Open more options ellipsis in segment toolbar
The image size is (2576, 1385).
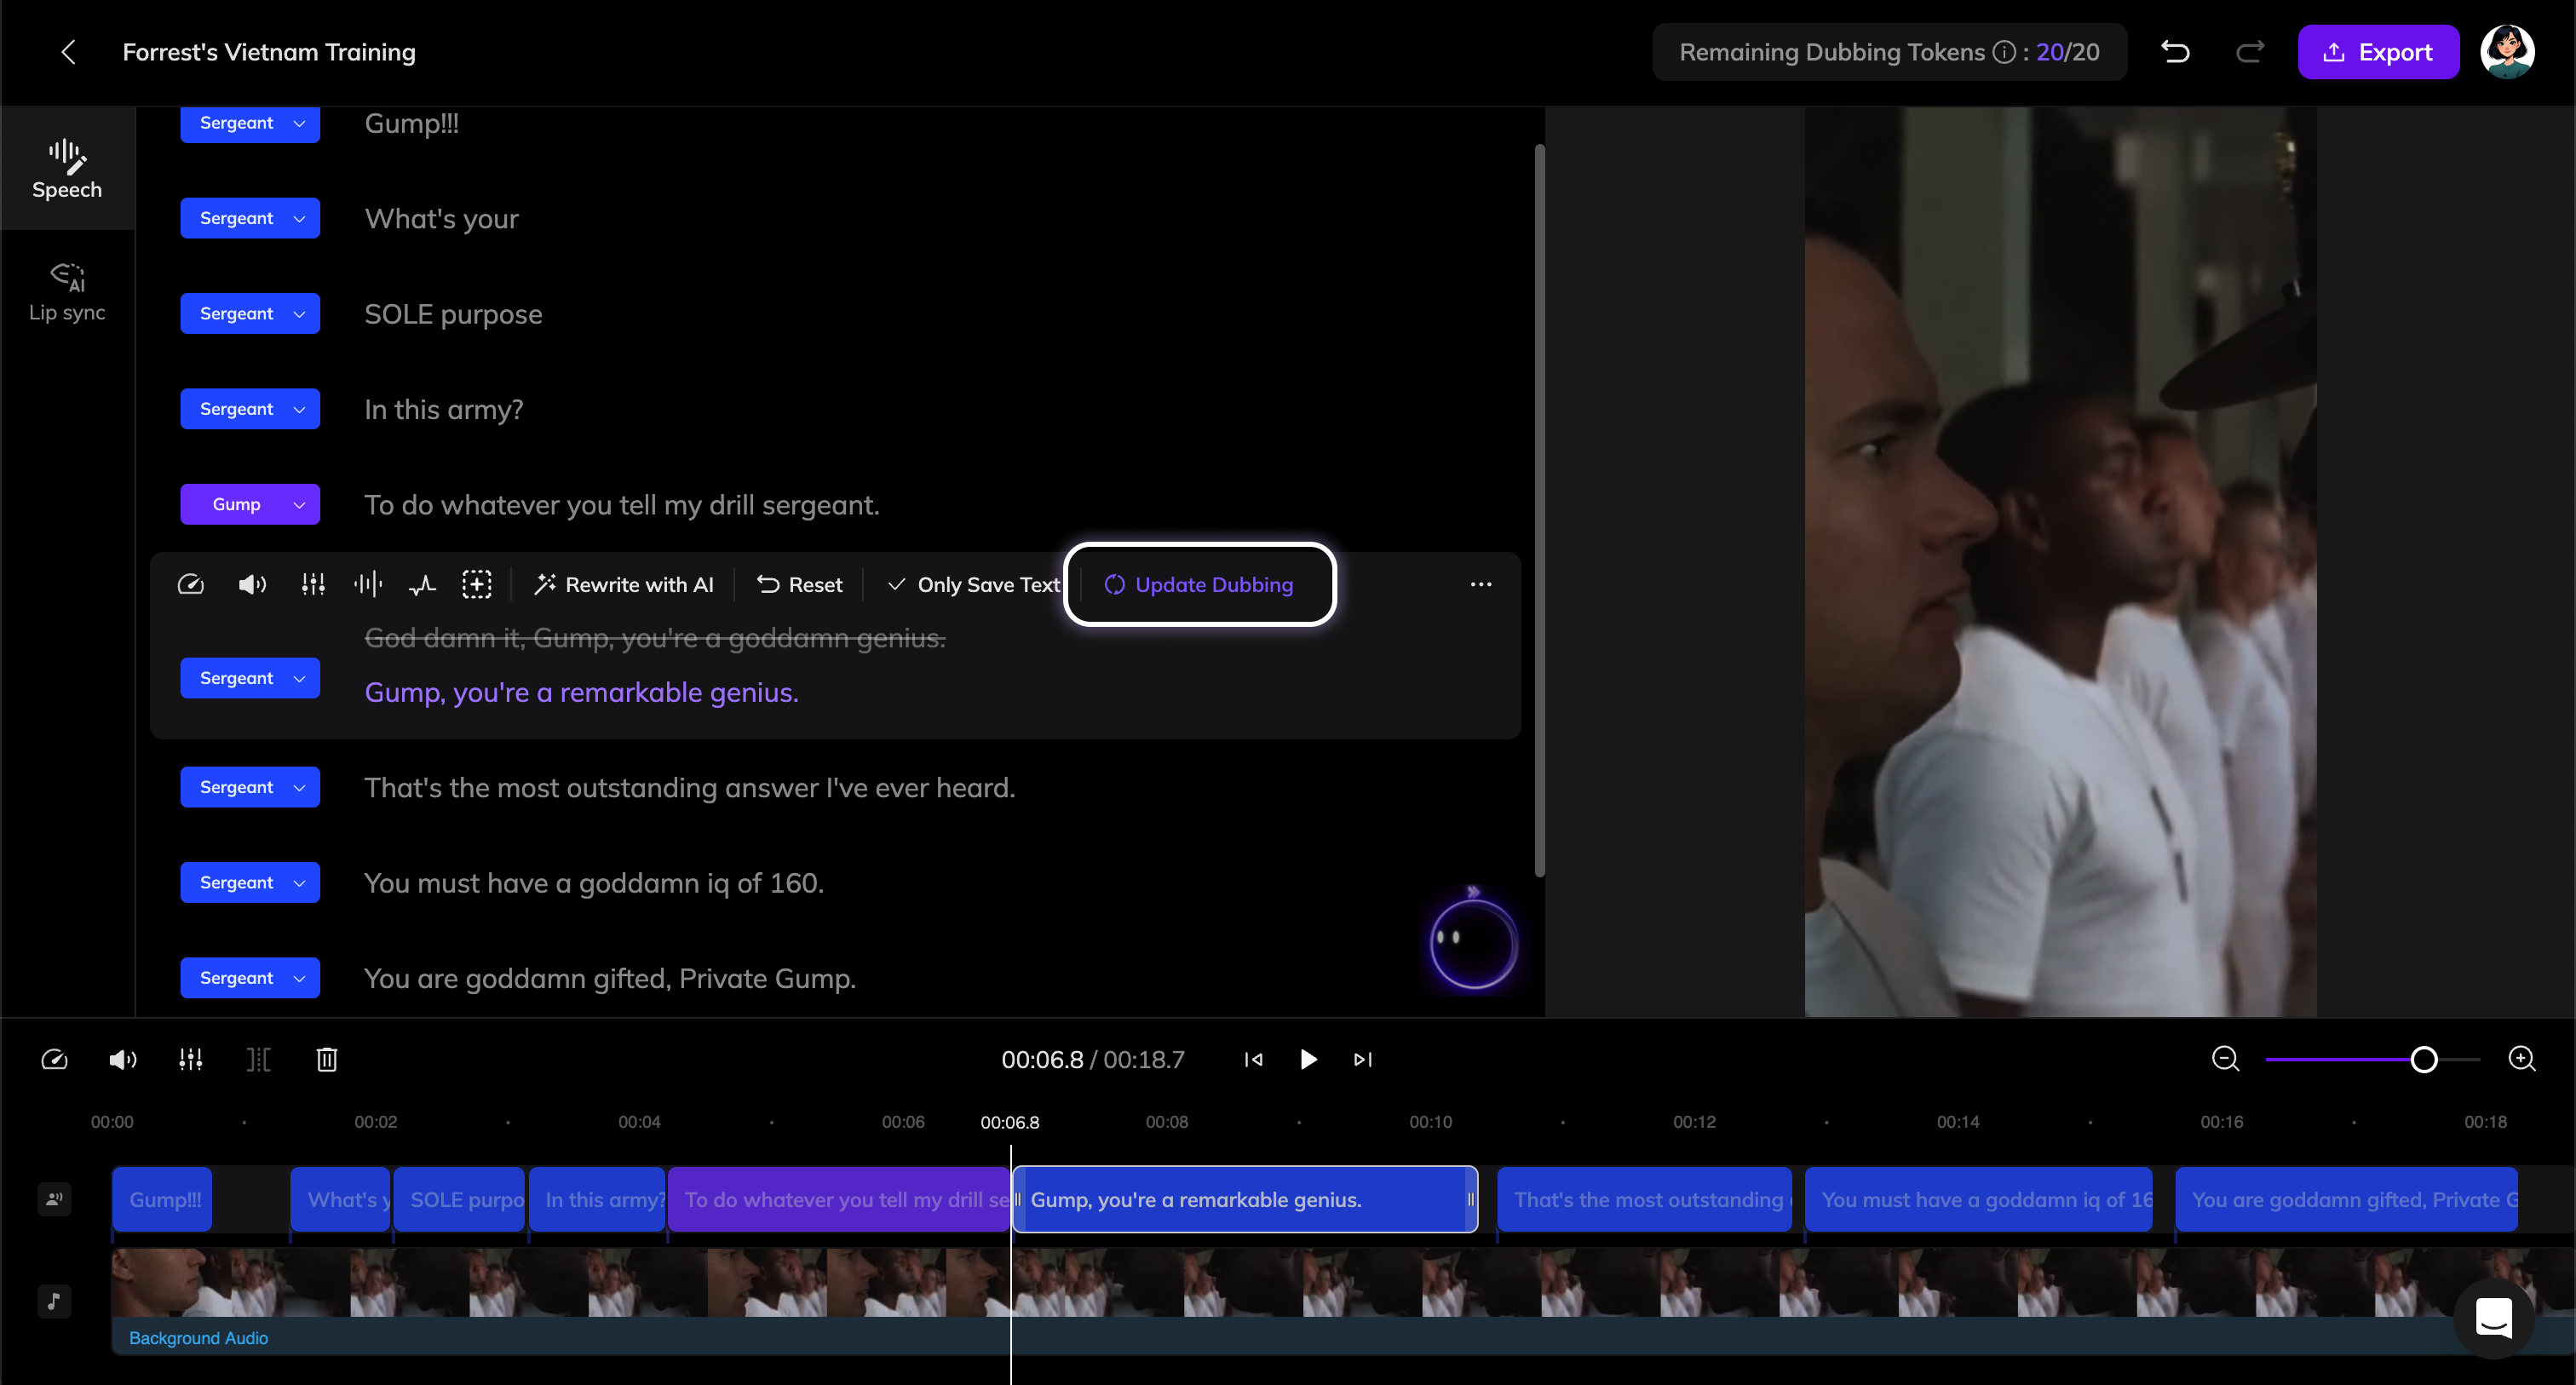[1481, 584]
